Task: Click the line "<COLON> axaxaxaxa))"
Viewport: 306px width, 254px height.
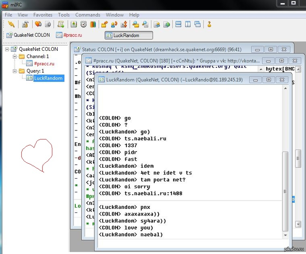Action: (x=129, y=214)
